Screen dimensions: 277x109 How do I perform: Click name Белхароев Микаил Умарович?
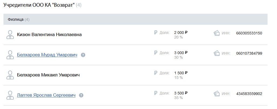[x=48, y=75]
